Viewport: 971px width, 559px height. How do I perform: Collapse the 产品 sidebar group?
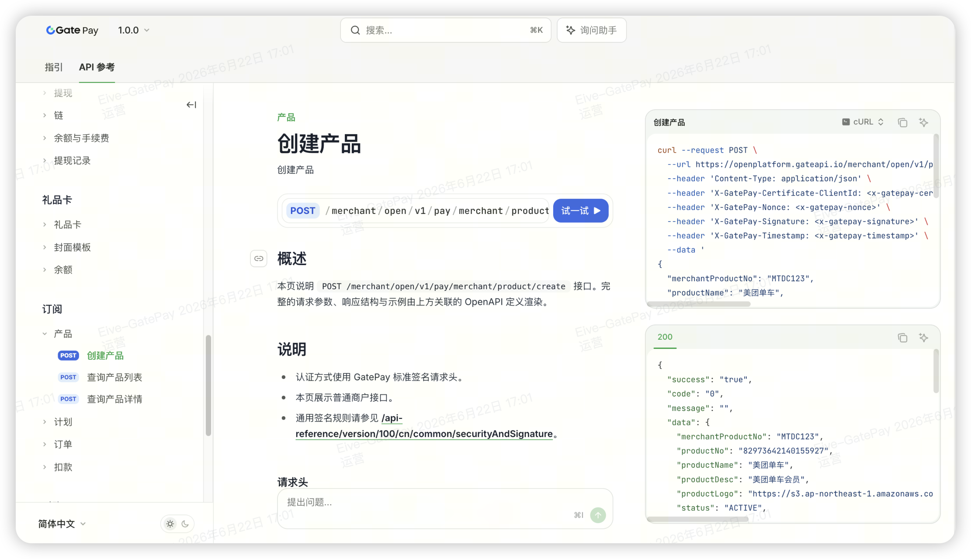click(x=63, y=334)
